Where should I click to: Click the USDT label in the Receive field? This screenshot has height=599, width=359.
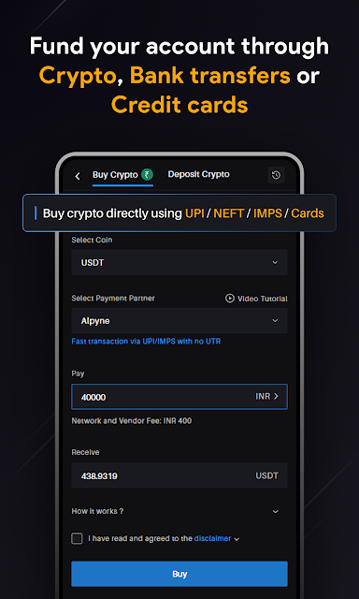267,476
